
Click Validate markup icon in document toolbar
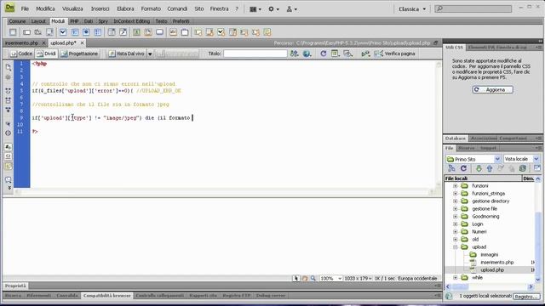(x=365, y=54)
